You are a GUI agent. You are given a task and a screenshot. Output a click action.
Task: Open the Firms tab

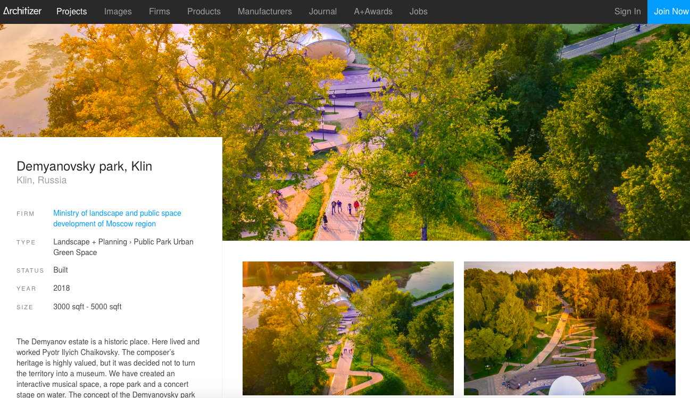pyautogui.click(x=160, y=11)
